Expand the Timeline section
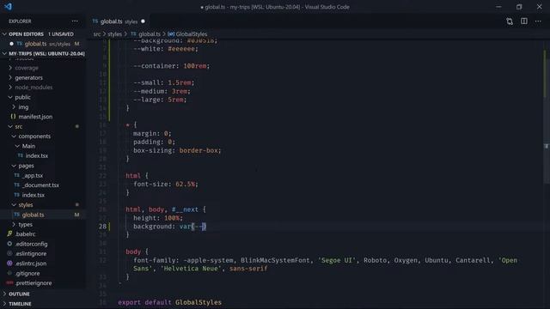The width and height of the screenshot is (550, 309). [43, 304]
